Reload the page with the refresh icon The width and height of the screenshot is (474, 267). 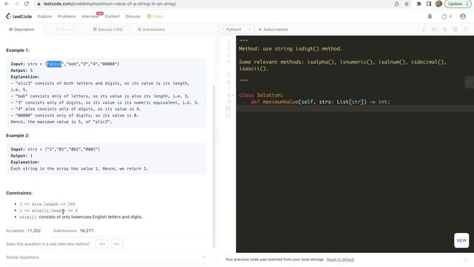pos(27,4)
